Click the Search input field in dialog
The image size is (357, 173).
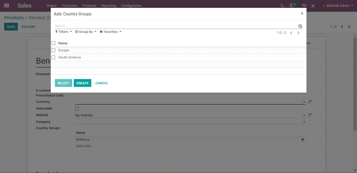click(x=176, y=26)
